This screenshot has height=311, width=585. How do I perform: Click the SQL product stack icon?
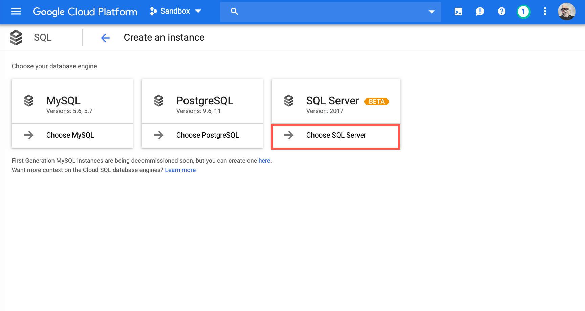click(16, 38)
